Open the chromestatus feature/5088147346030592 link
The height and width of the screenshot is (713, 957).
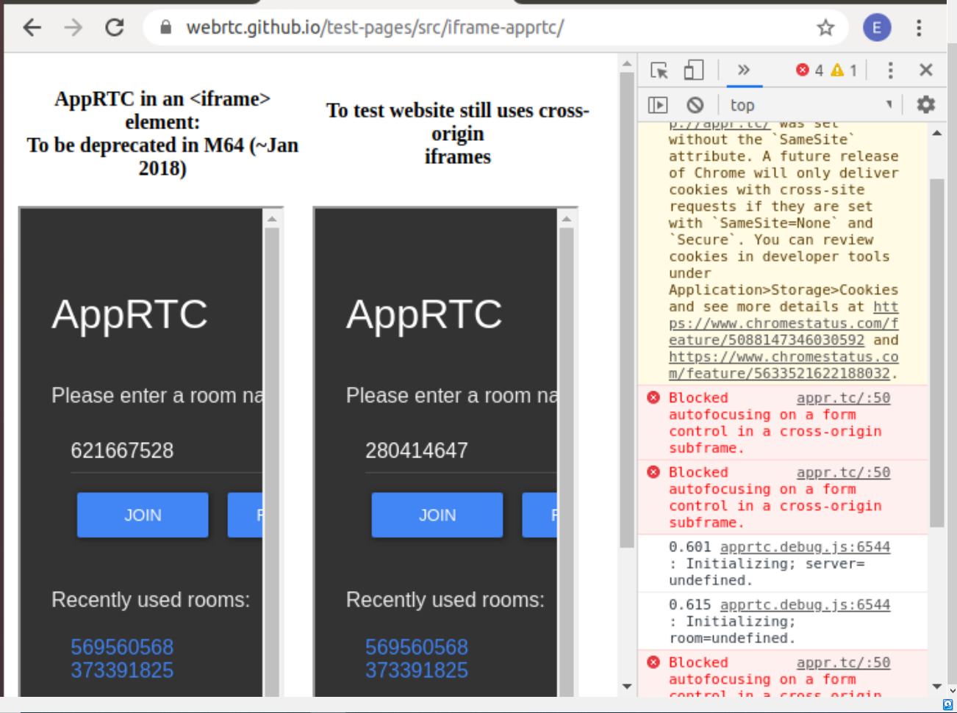click(784, 323)
